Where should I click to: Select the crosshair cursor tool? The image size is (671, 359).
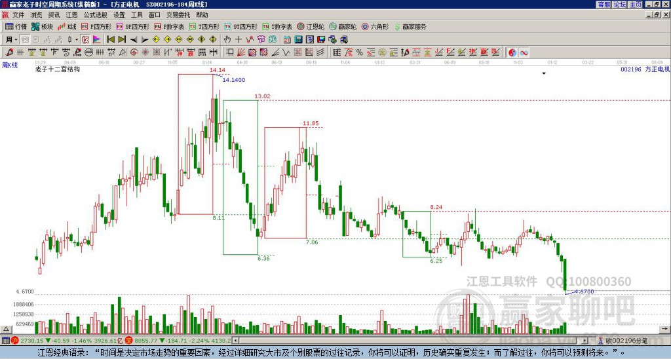point(239,40)
